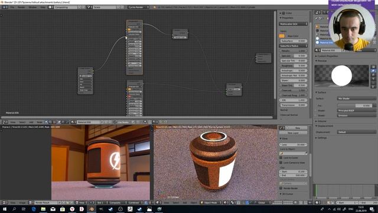Click the Blender icon in taskbar
Viewport: 378px width, 213px height.
point(92,209)
